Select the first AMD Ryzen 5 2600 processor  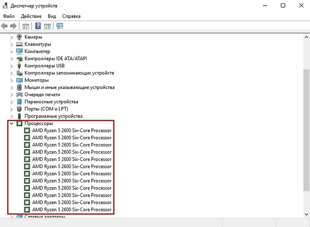point(72,131)
